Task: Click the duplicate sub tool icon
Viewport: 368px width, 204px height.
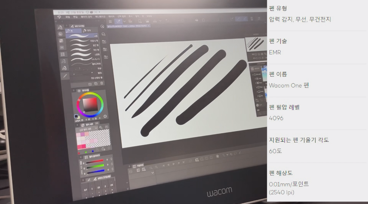Action: 96,84
